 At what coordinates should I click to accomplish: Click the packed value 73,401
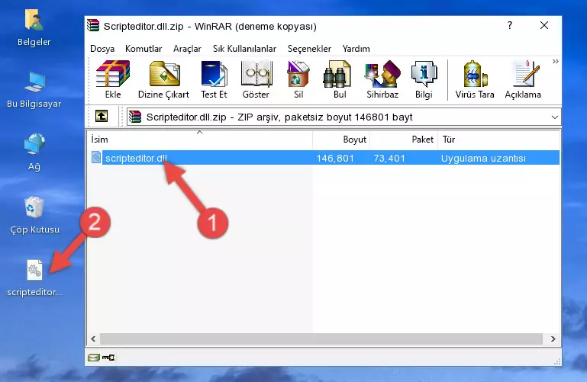tap(389, 158)
